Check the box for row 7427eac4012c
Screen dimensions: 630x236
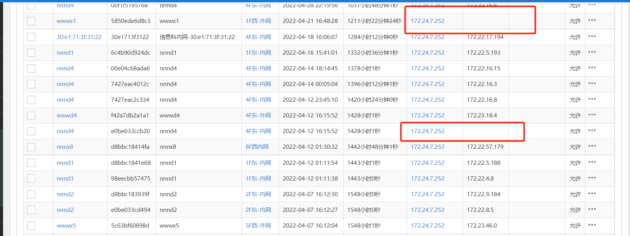pos(31,84)
